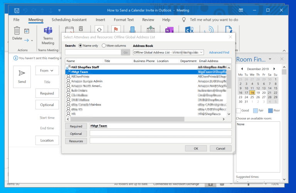Viewport: 296px width, 193px height.
Task: Go to next month in calendar
Action: (274, 69)
